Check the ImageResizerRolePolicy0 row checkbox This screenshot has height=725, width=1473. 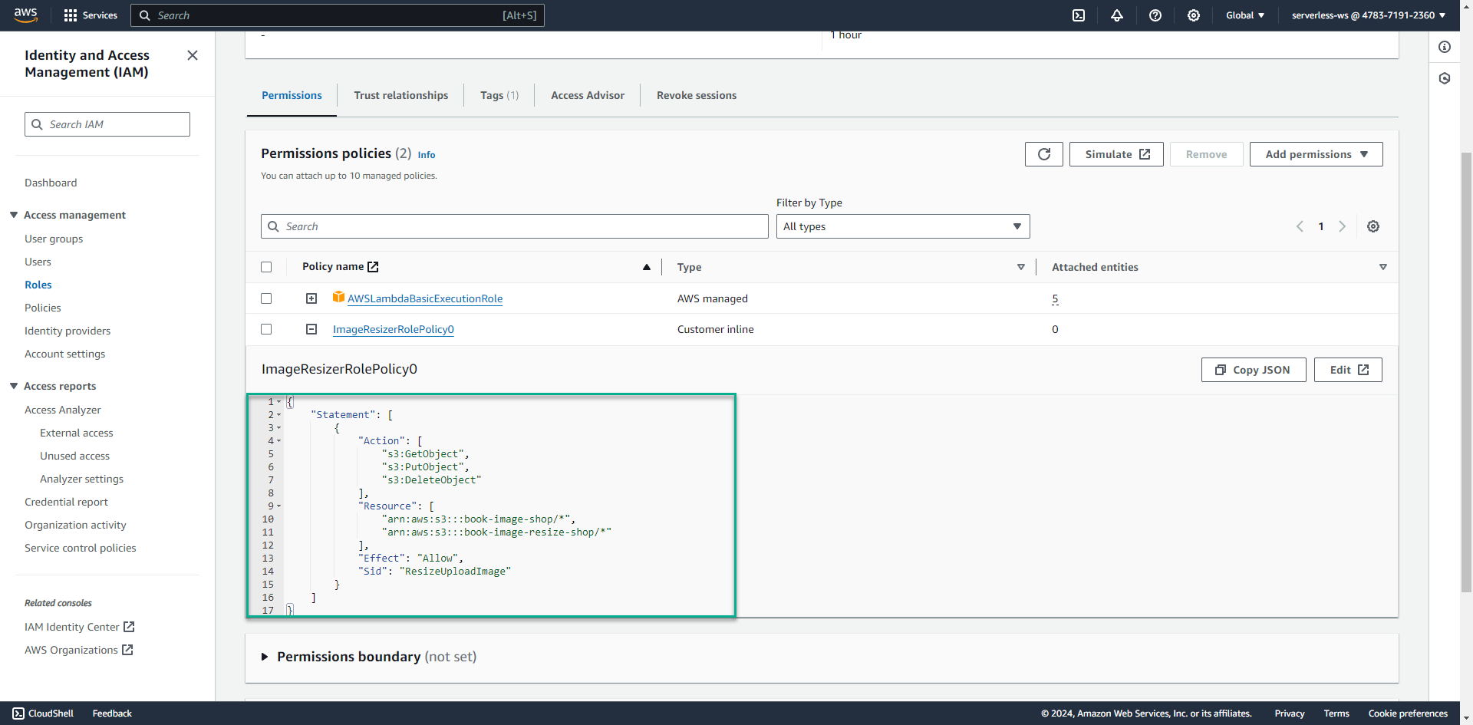(266, 329)
